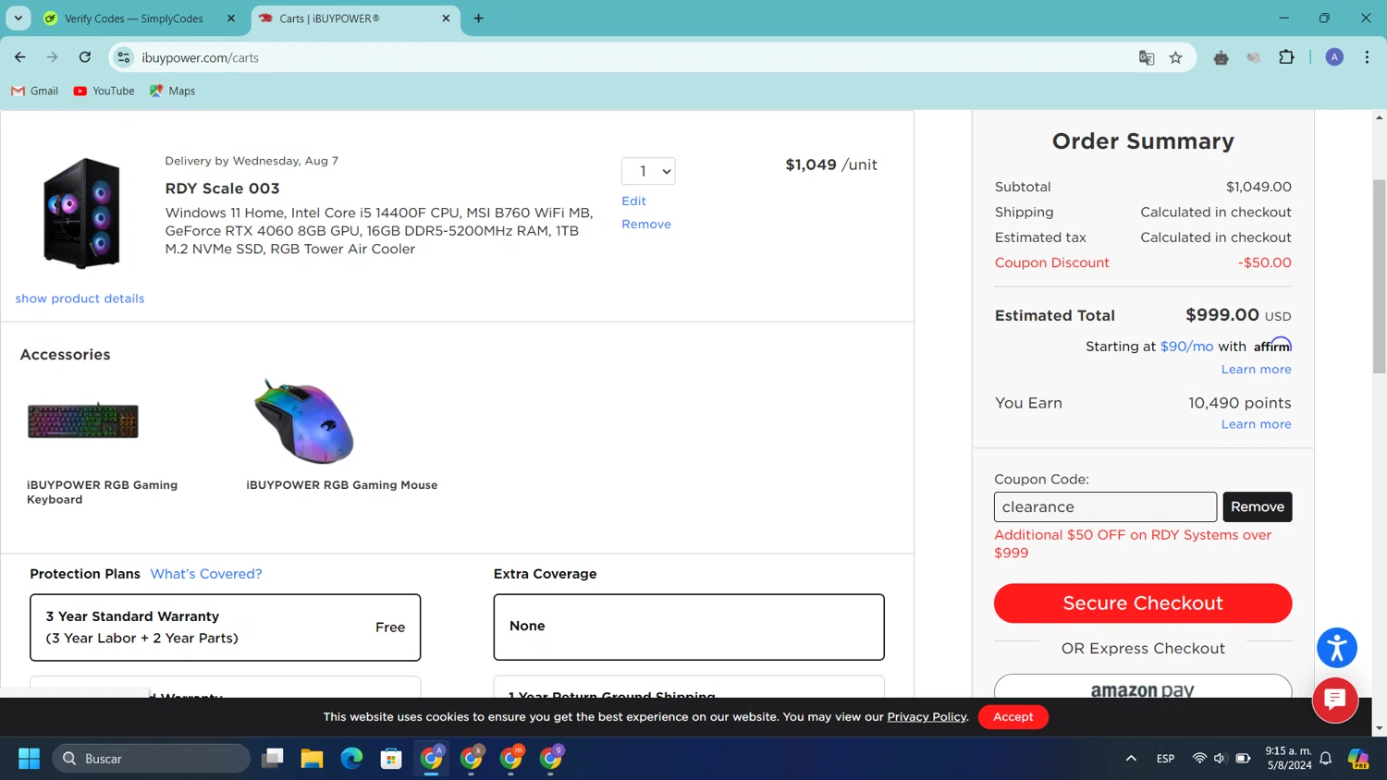Open iBUYPOWER RGB Gaming Keyboard accessory title
Viewport: 1387px width, 780px height.
pyautogui.click(x=102, y=492)
